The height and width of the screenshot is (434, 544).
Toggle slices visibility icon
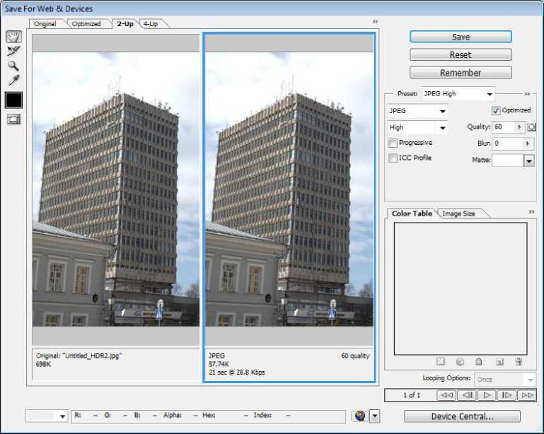point(13,119)
